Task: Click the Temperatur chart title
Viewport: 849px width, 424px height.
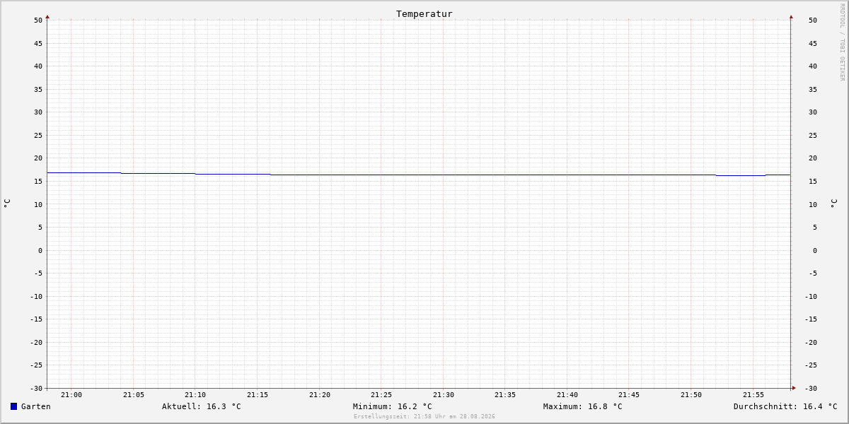Action: pyautogui.click(x=424, y=13)
